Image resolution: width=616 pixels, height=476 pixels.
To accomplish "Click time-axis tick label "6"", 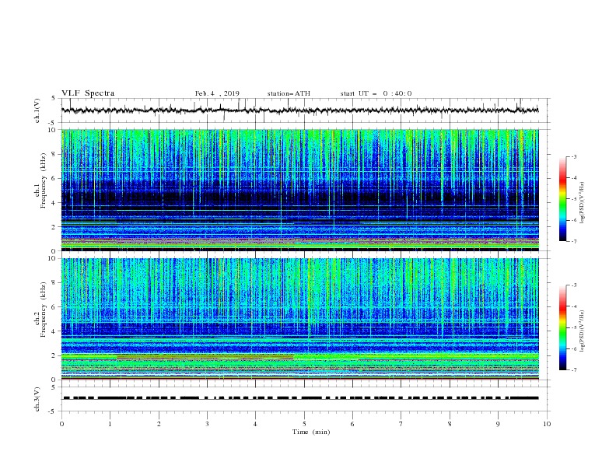I will coord(352,424).
